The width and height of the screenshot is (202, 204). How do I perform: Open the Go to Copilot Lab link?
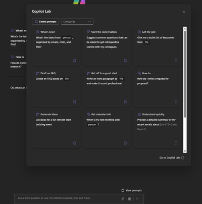coord(172,158)
